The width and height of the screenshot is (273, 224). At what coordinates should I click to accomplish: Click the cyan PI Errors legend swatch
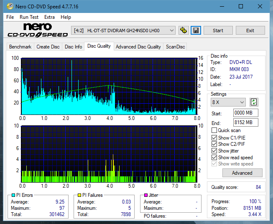[13, 195]
